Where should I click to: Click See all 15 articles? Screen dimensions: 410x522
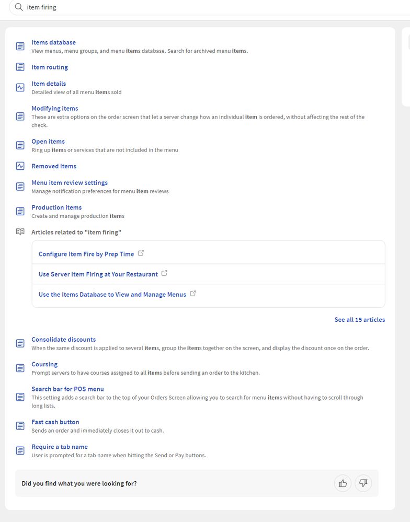tap(359, 320)
